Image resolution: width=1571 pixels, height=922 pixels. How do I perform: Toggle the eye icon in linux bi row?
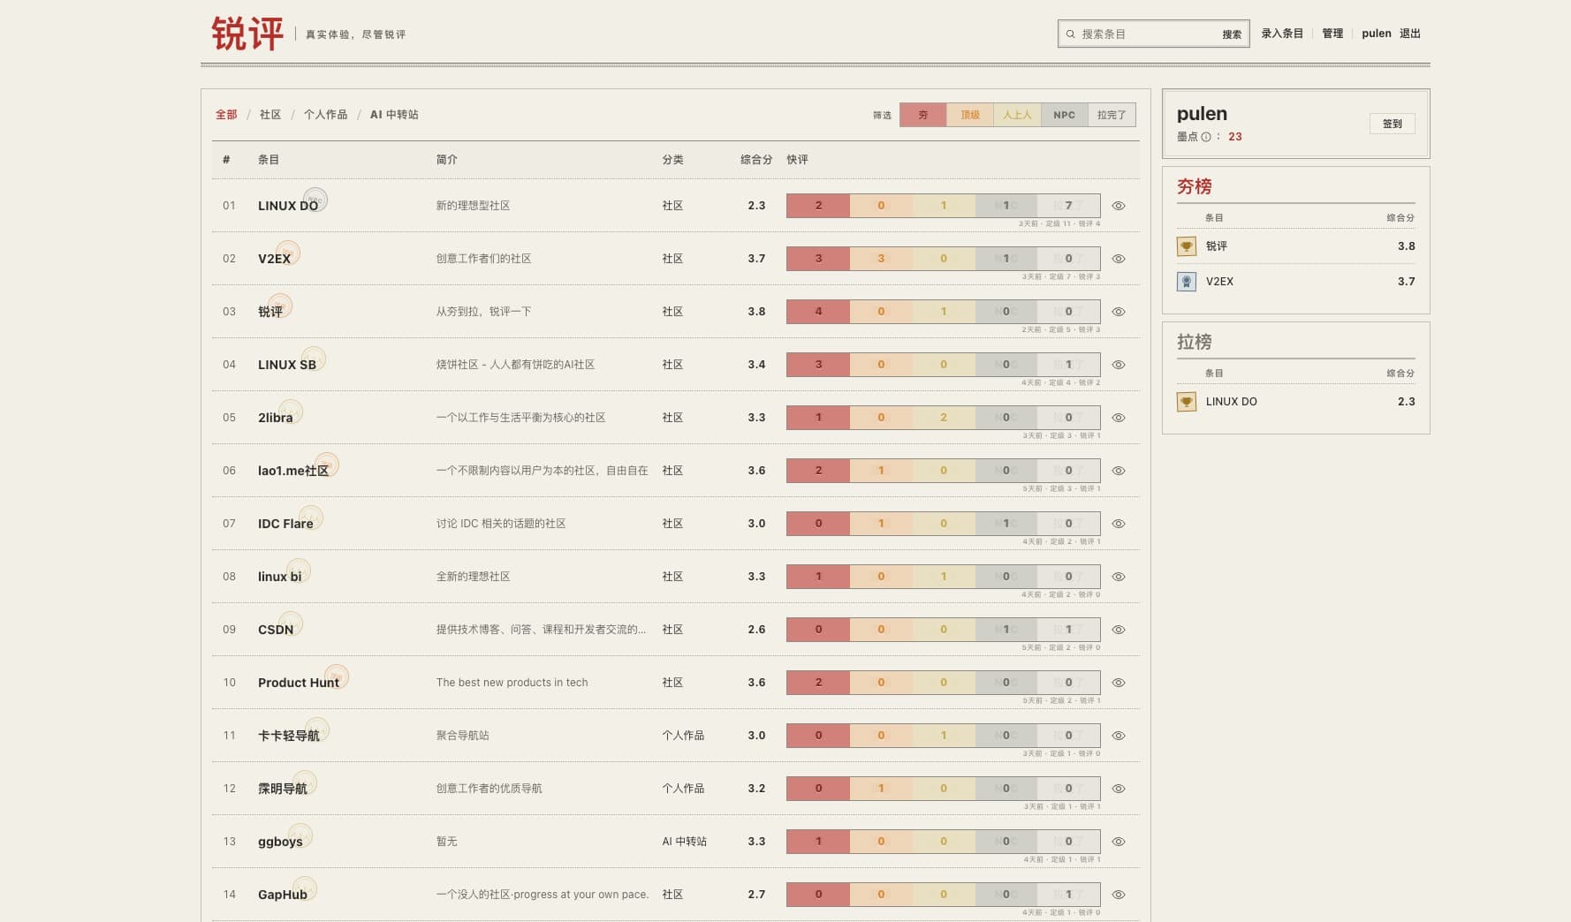(1119, 577)
